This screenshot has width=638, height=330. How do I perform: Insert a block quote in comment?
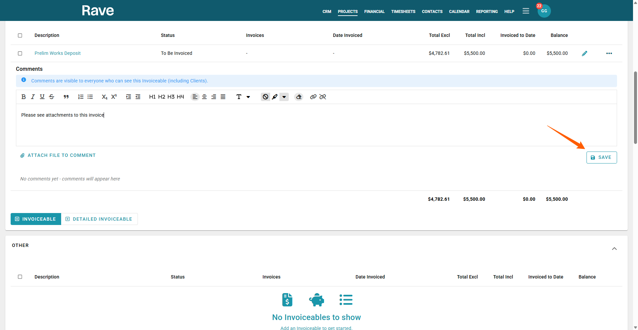(x=66, y=97)
